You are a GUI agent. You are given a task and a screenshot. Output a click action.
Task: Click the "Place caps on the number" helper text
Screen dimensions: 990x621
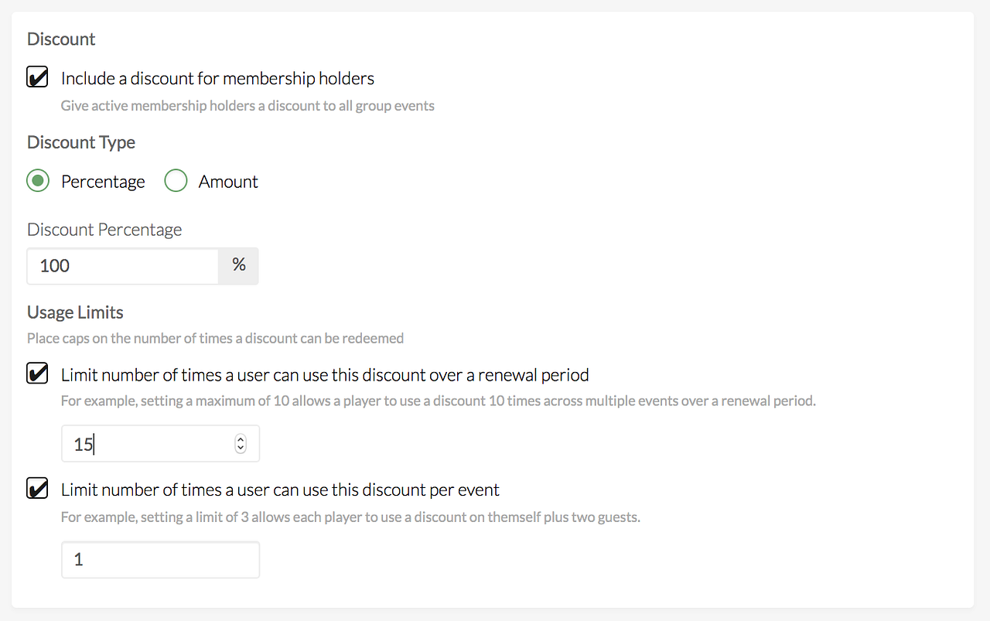215,338
